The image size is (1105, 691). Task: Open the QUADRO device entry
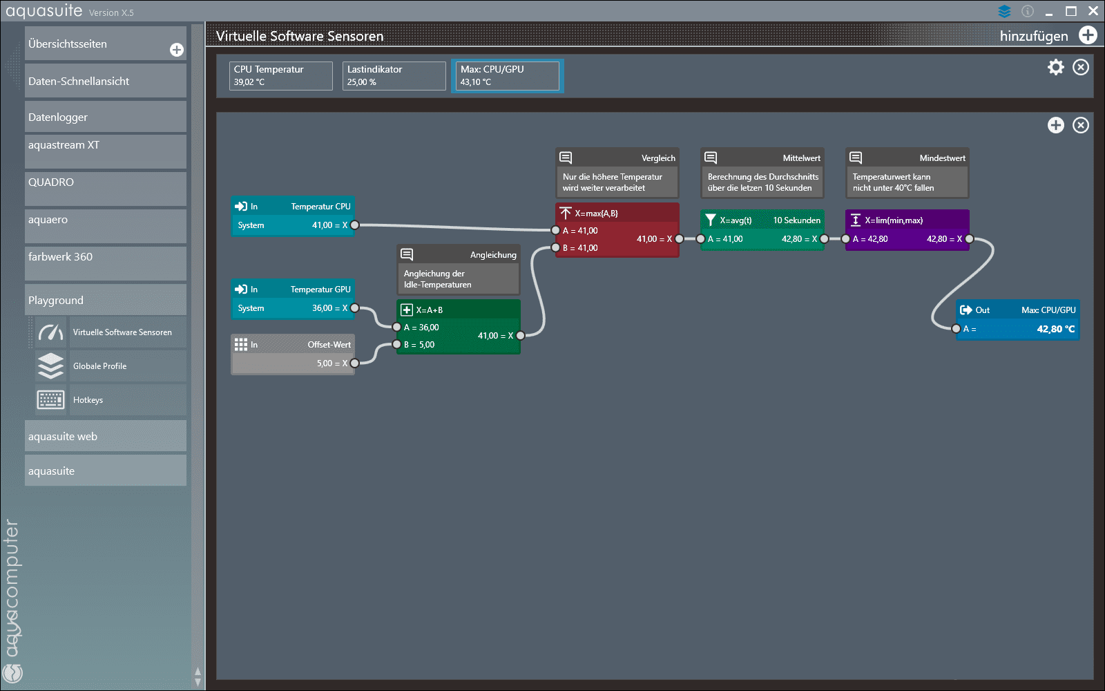coord(106,189)
